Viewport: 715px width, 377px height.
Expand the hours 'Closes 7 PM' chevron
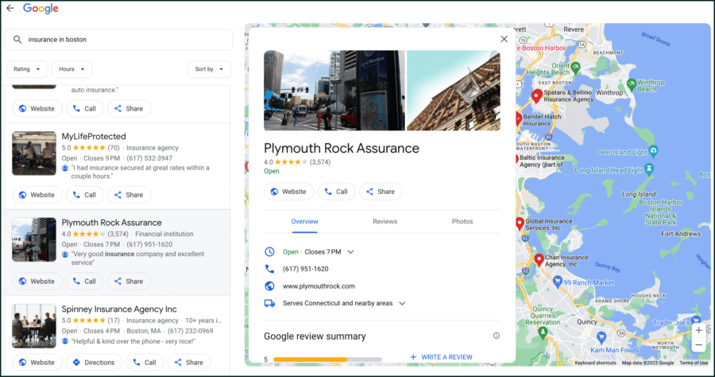point(350,252)
